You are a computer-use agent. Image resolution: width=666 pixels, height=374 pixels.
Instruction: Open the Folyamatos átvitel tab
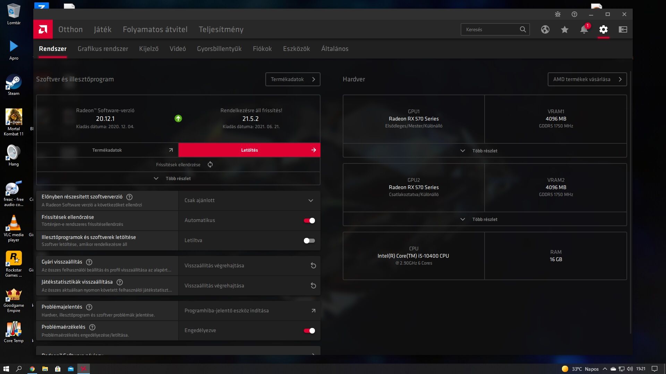click(x=155, y=29)
